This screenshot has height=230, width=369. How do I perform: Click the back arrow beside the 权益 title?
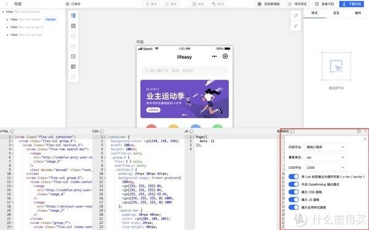(7, 4)
